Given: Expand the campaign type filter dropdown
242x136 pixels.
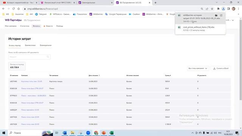Looking at the screenshot, I should point(198,68).
